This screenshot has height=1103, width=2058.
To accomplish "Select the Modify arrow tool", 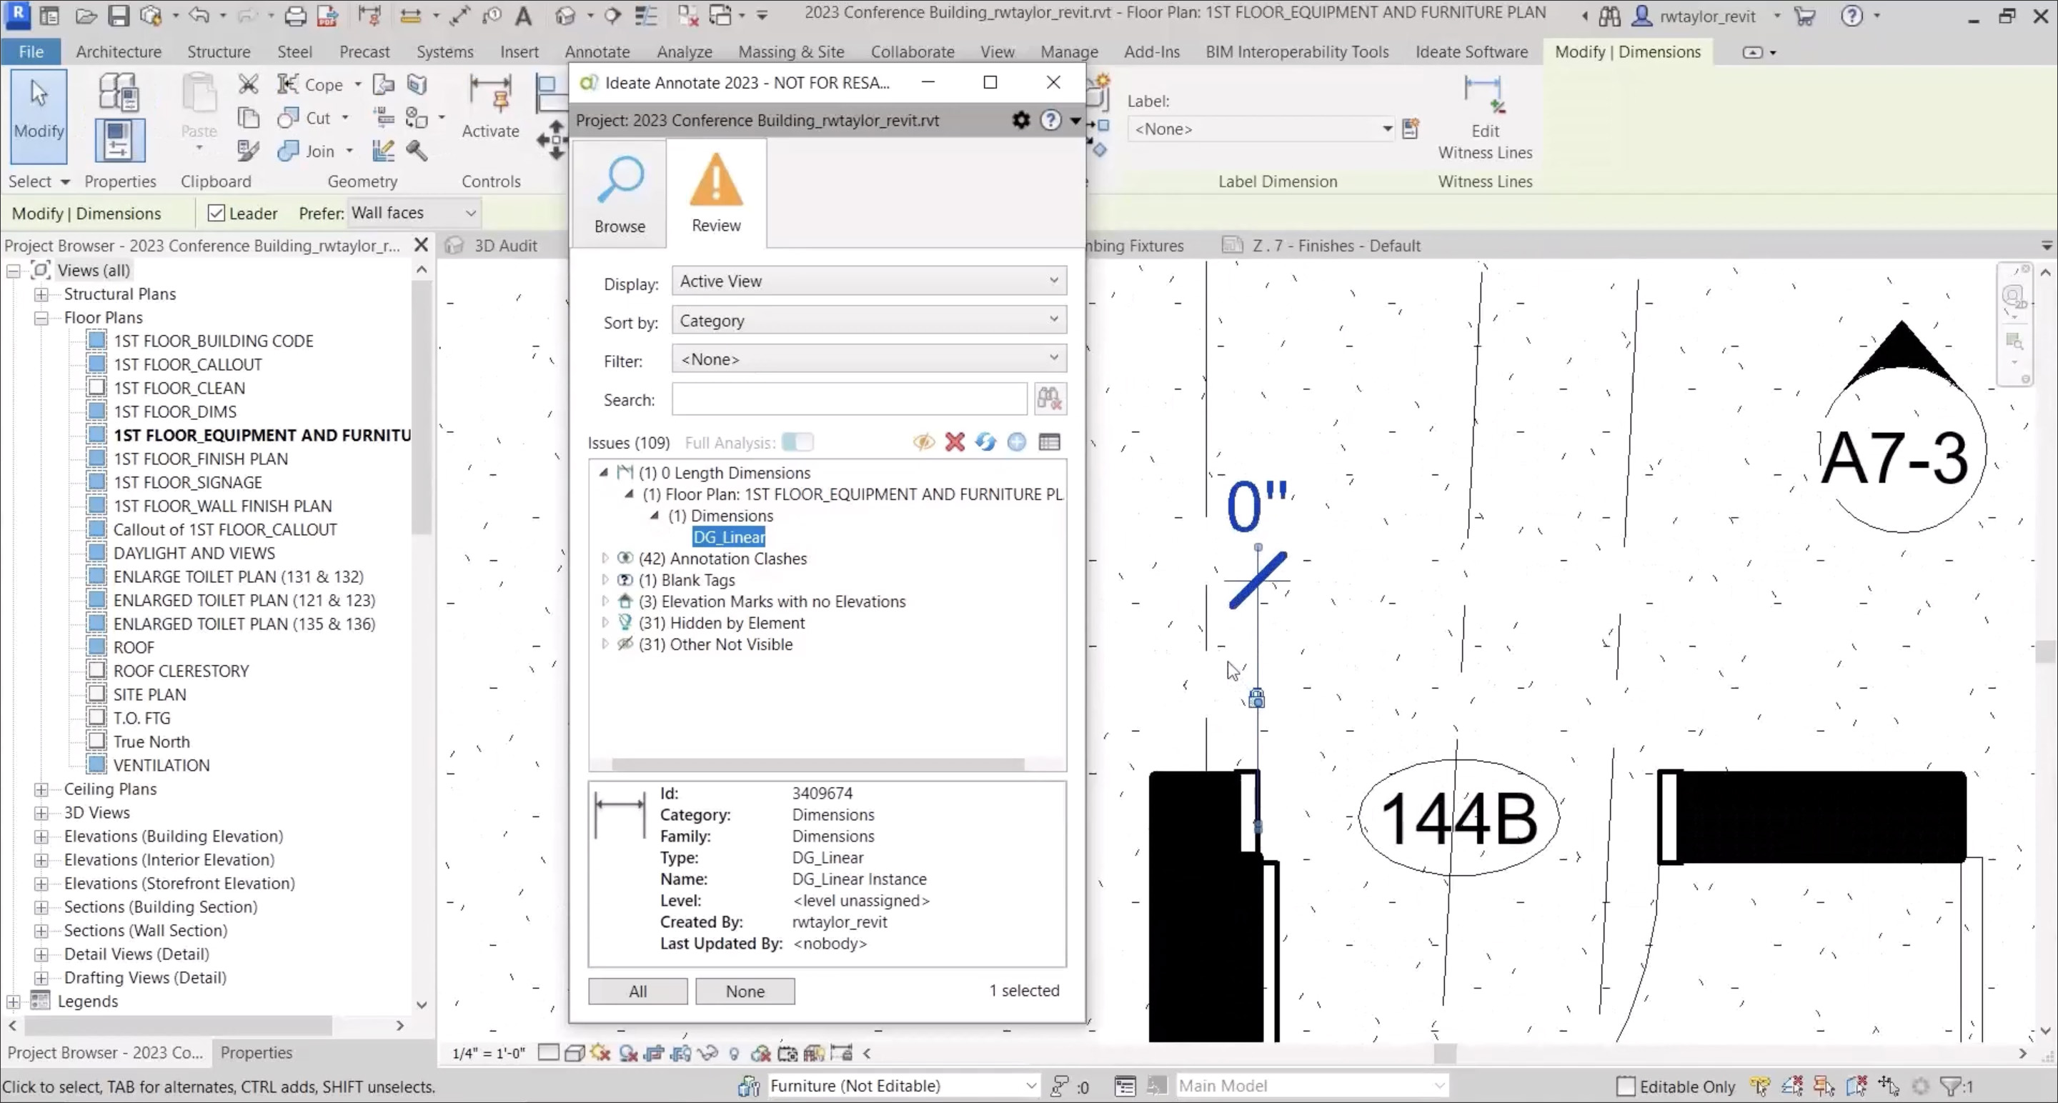I will coord(39,116).
